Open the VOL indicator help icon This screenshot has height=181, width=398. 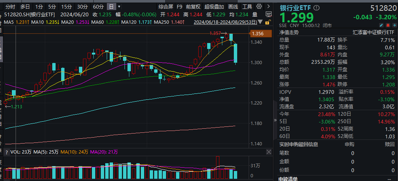(6, 152)
